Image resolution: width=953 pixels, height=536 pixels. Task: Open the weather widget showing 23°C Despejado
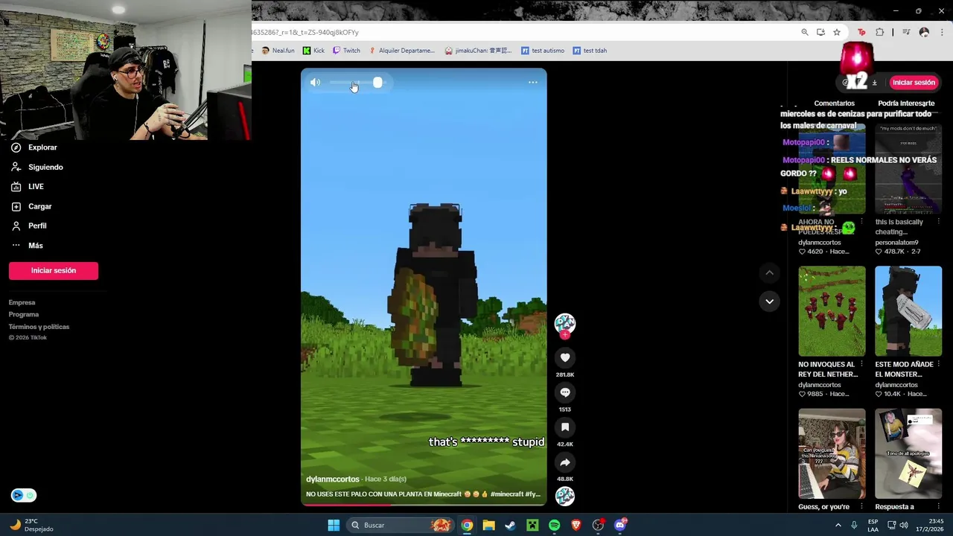(31, 526)
